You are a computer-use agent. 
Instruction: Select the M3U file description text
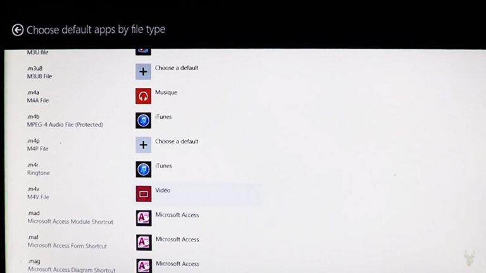(37, 52)
